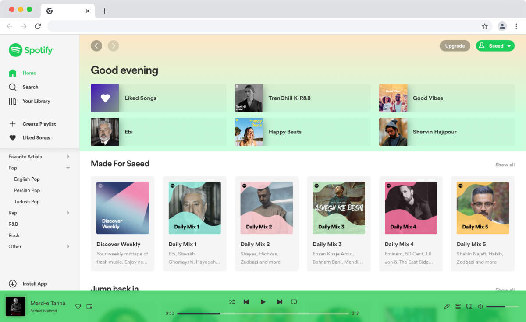Image resolution: width=526 pixels, height=322 pixels.
Task: Click Create Playlist in the sidebar
Action: (x=39, y=124)
